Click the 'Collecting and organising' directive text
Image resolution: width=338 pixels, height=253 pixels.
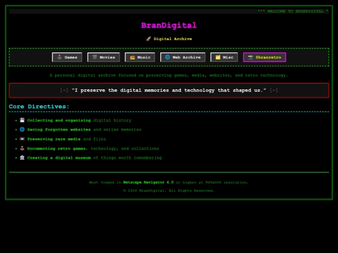[x=59, y=121]
